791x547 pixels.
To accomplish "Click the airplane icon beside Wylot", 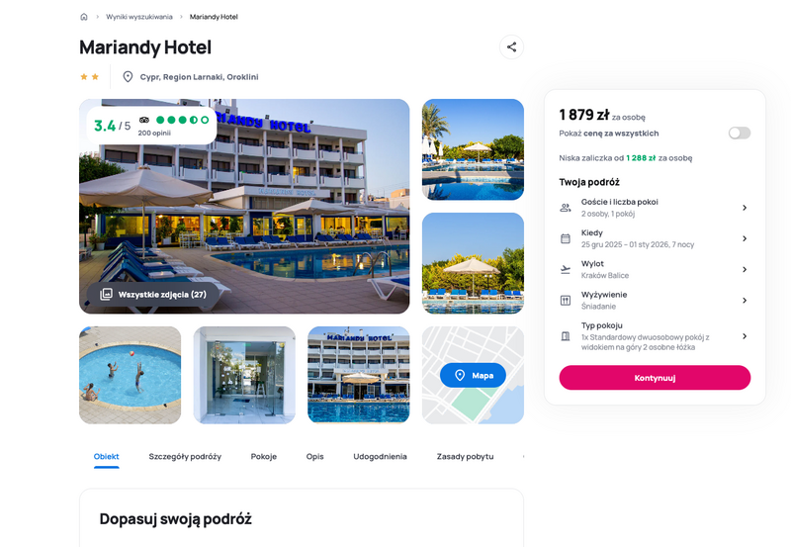I will (565, 269).
